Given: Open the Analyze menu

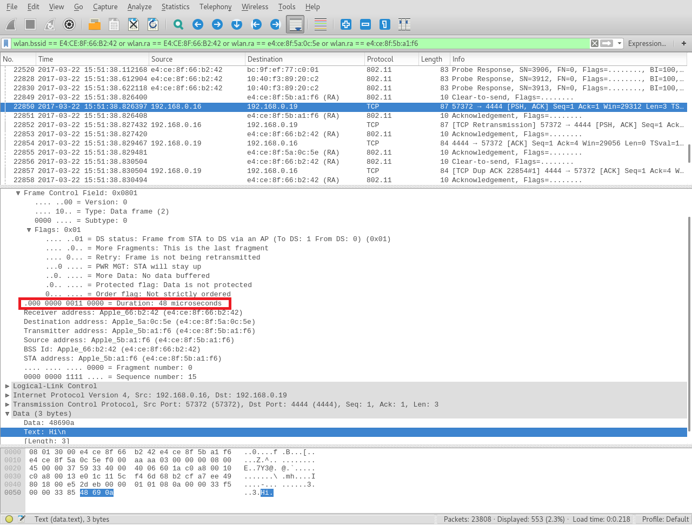Looking at the screenshot, I should pos(139,6).
